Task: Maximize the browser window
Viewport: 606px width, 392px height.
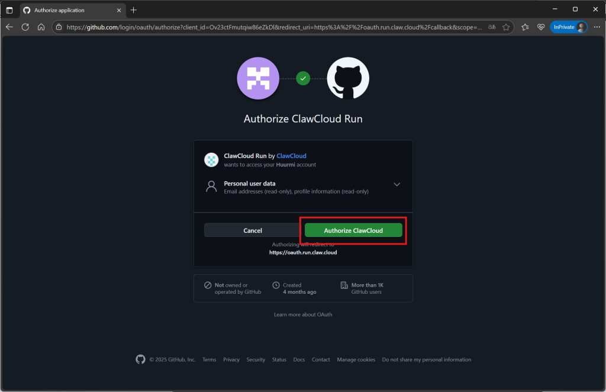Action: 575,9
